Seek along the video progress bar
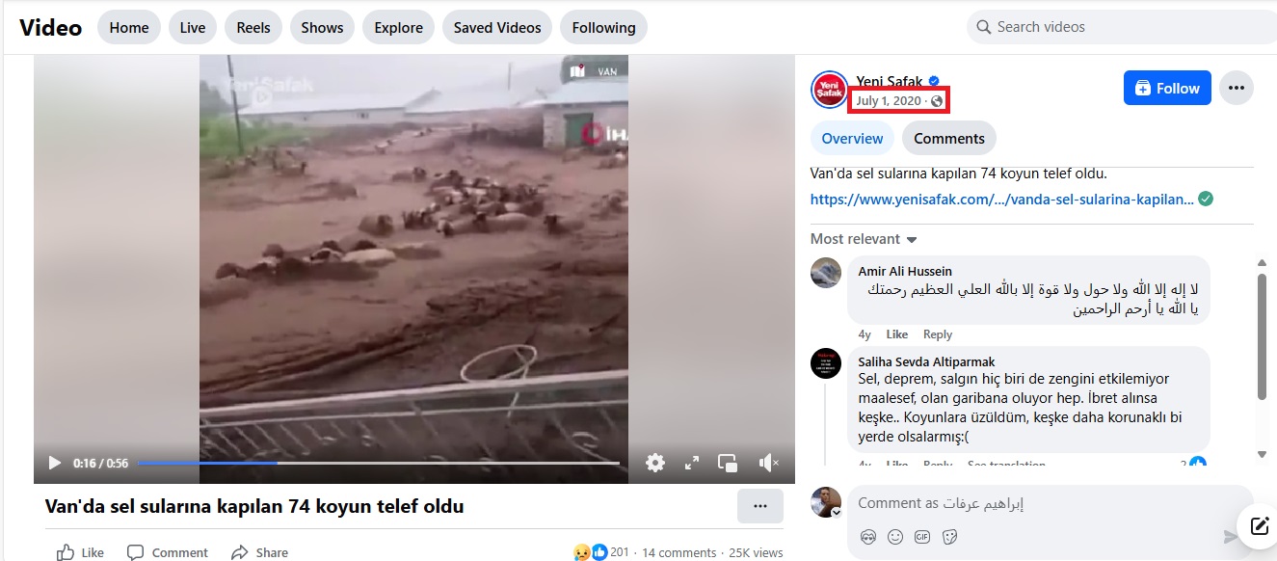Viewport: 1277px width, 561px height. [x=379, y=464]
